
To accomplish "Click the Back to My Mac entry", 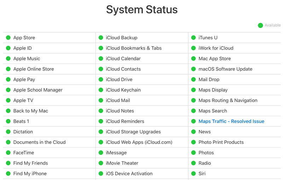I will (31, 111).
